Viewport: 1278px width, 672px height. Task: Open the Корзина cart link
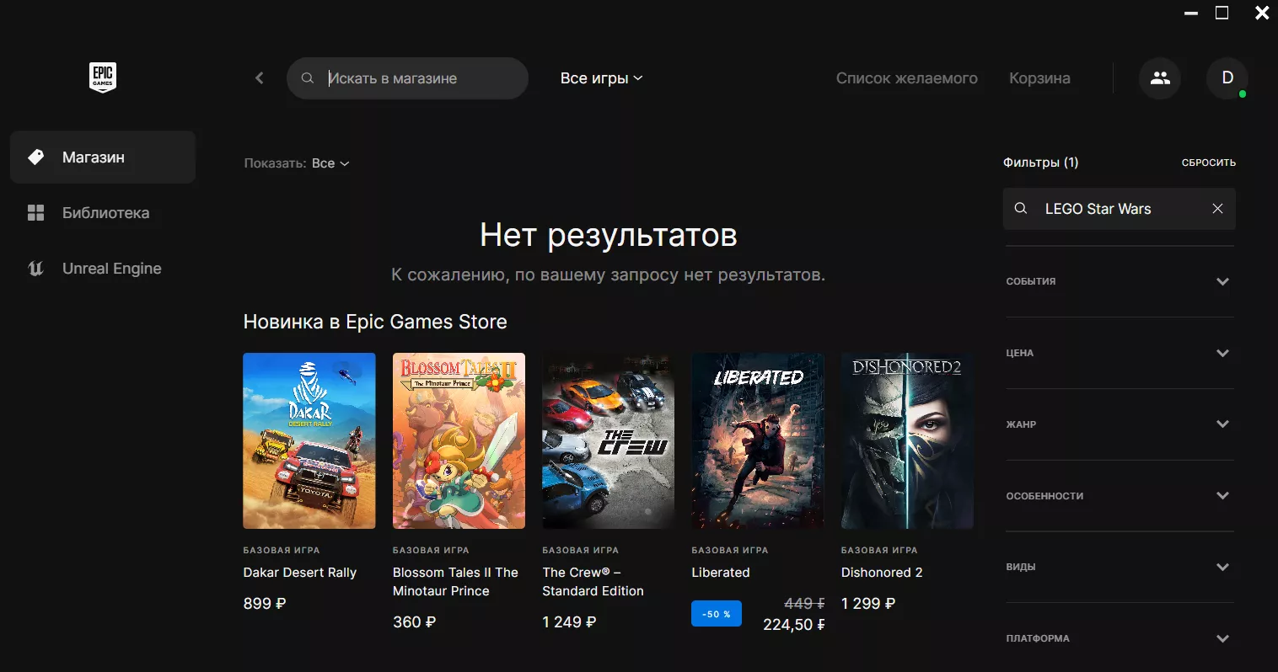[x=1039, y=78]
